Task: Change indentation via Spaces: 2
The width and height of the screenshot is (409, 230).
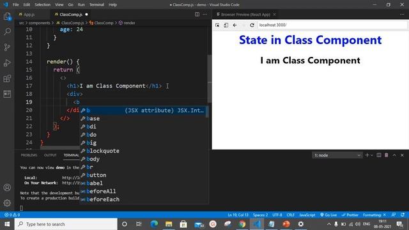Action: point(260,215)
